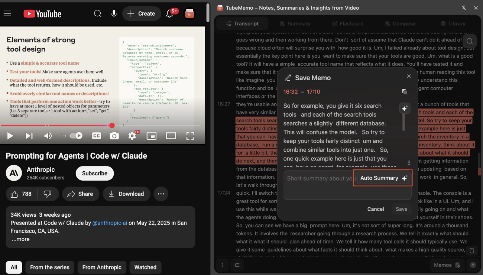Close the Save Memo dialog
The width and height of the screenshot is (483, 275).
409,76
